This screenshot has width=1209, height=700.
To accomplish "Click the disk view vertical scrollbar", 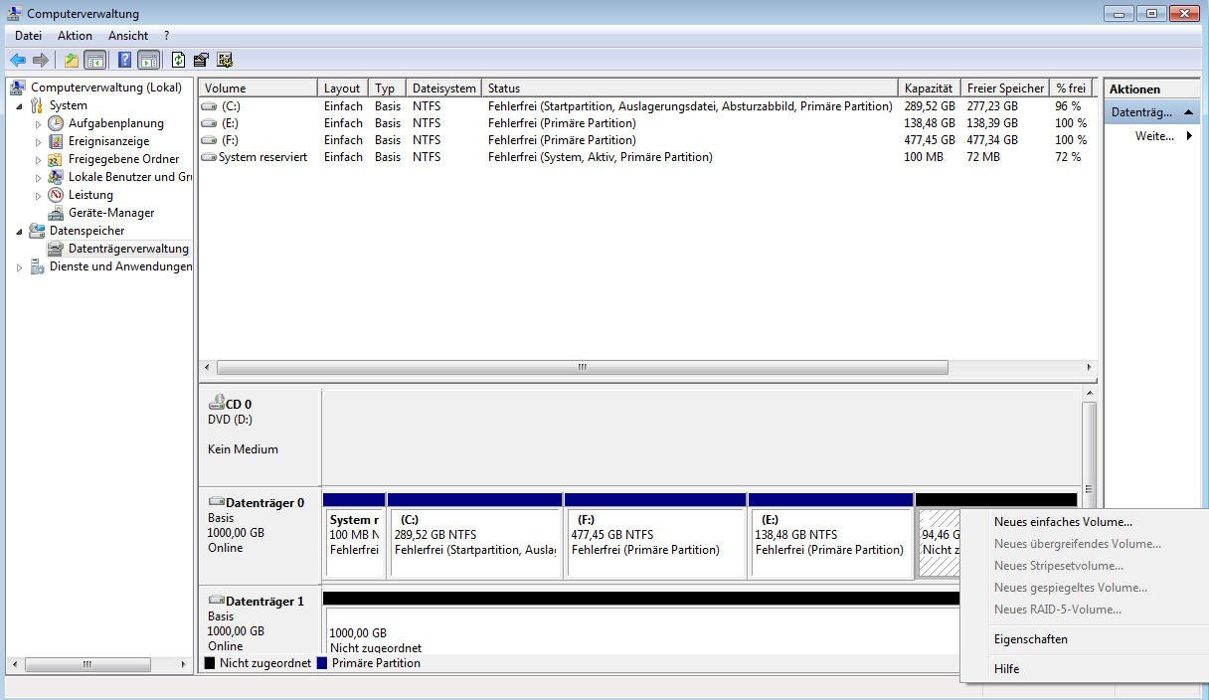I will pos(1089,487).
